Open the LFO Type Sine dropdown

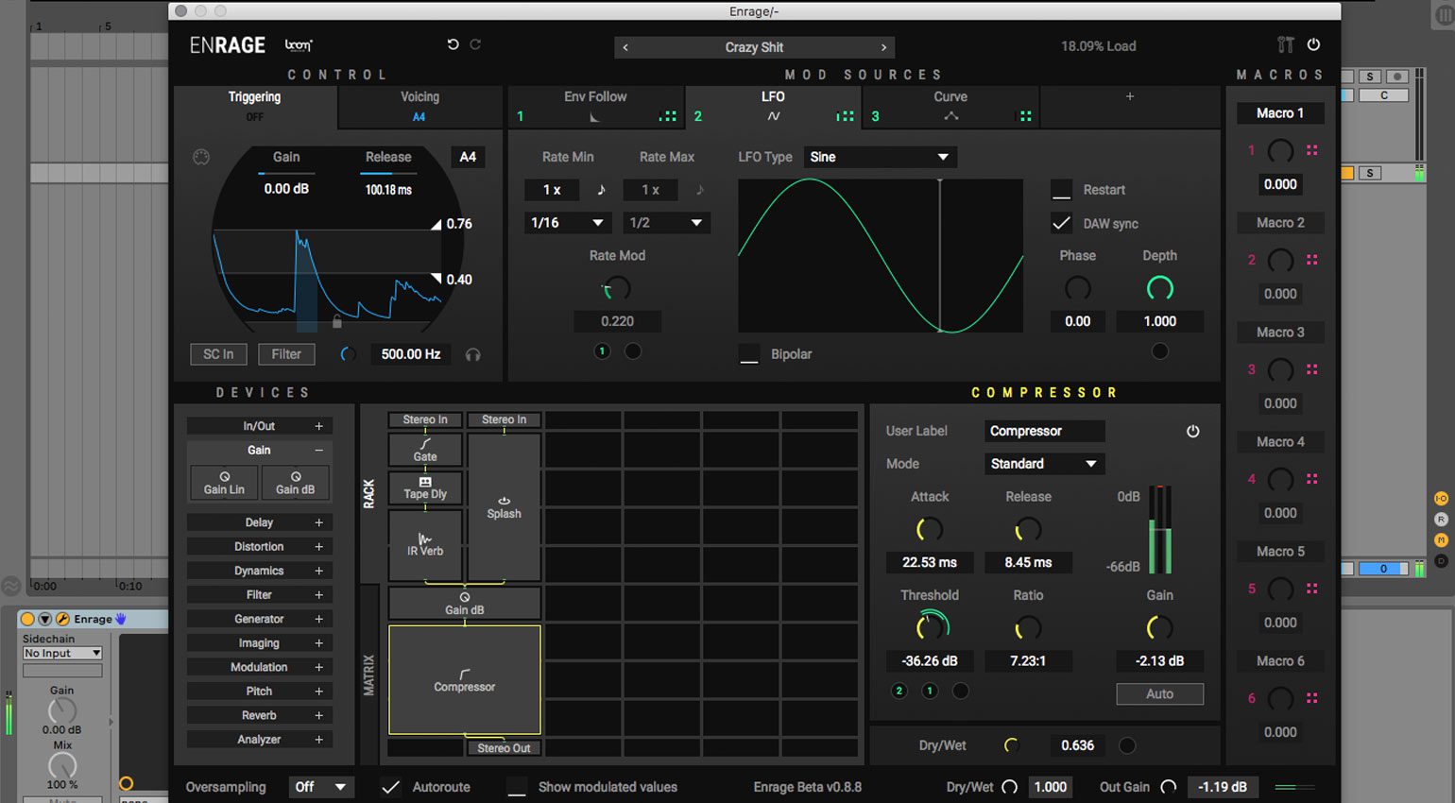tap(880, 157)
